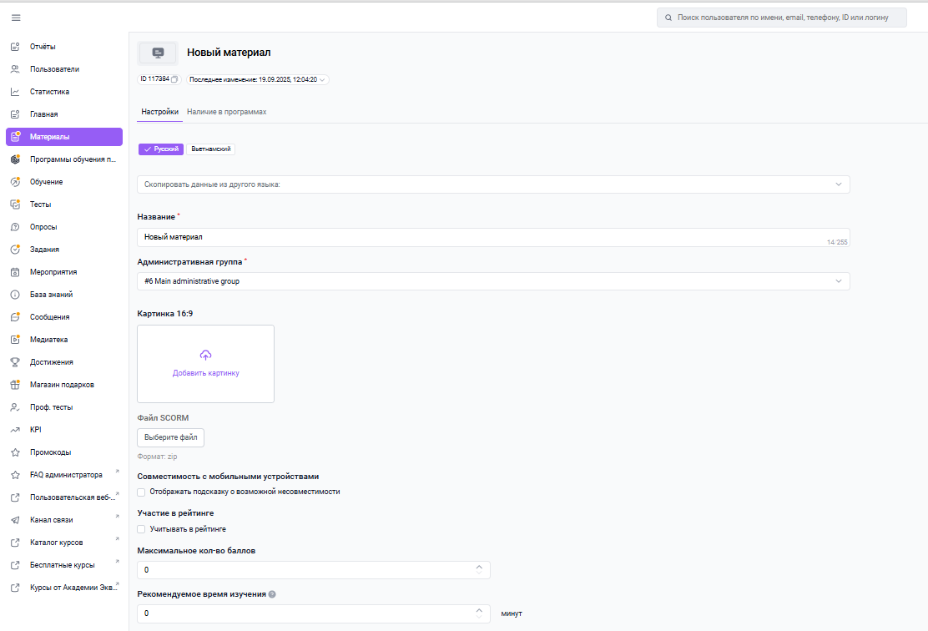Viewport: 928px width, 631px height.
Task: Open the Административная группа dropdown
Action: click(x=493, y=281)
